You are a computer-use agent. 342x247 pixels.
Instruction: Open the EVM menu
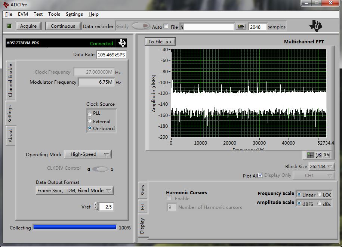pos(23,14)
